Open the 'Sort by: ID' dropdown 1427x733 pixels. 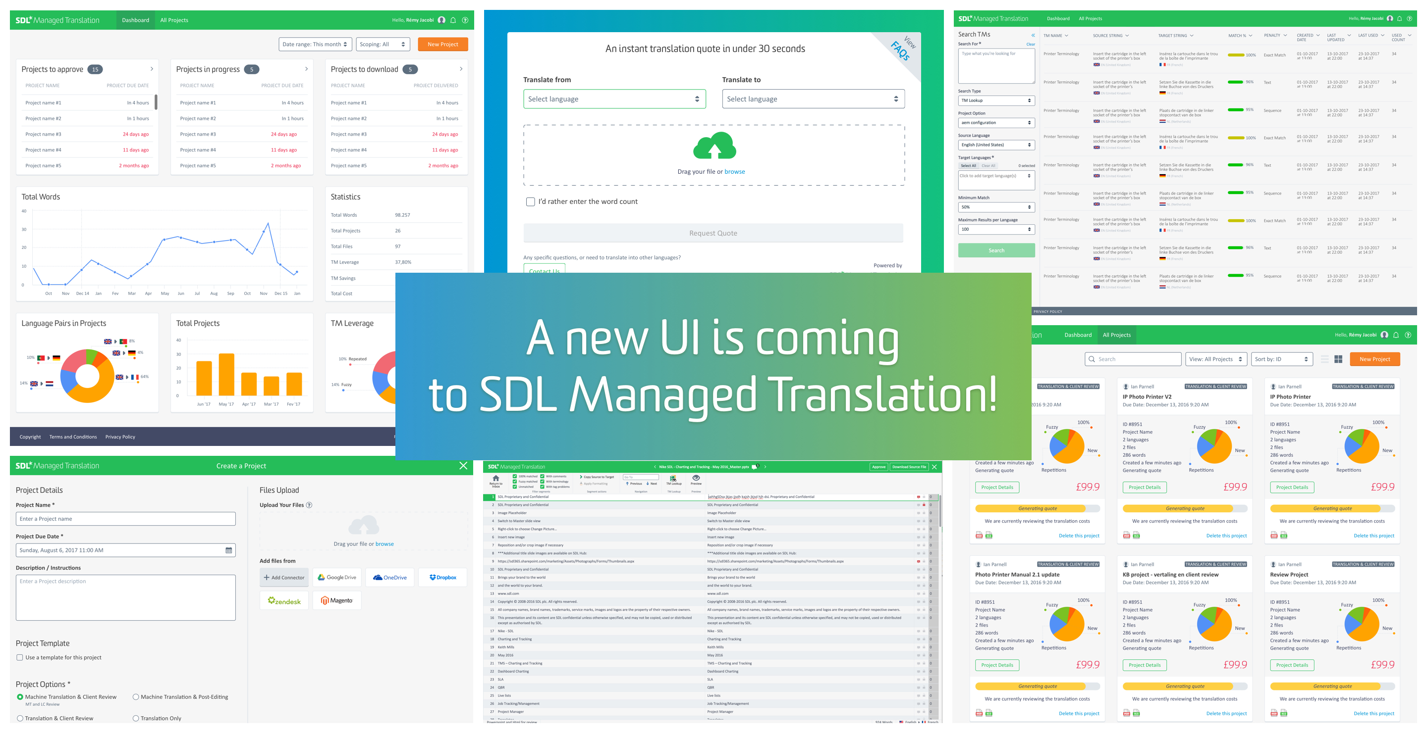[x=1282, y=359]
